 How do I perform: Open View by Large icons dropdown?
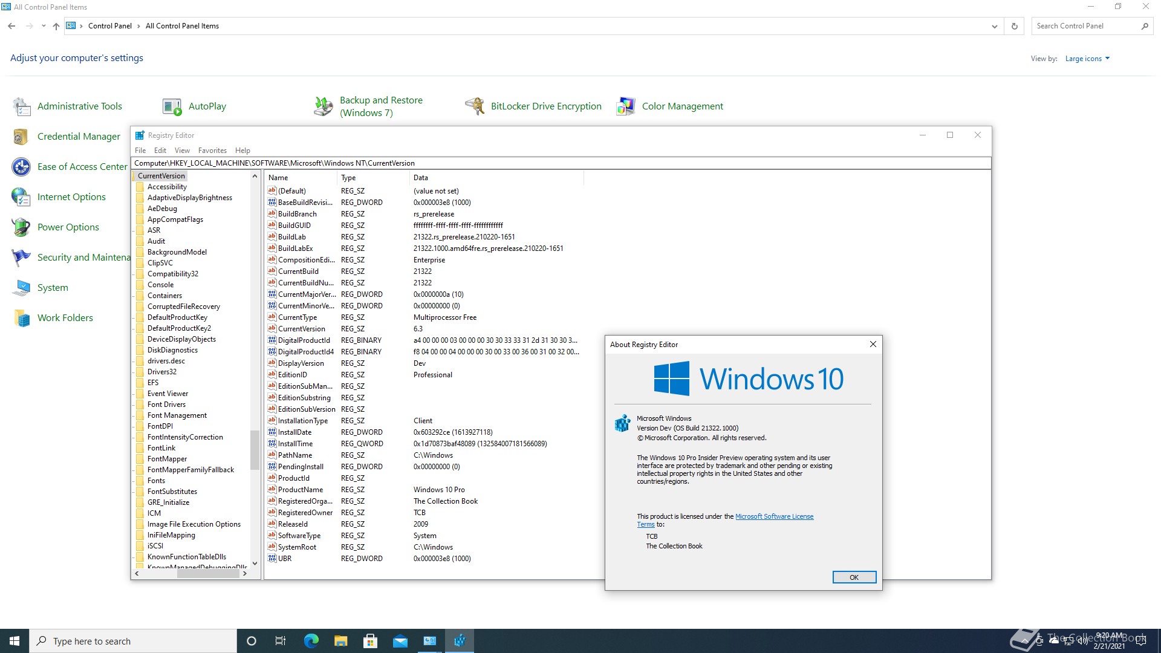1087,59
